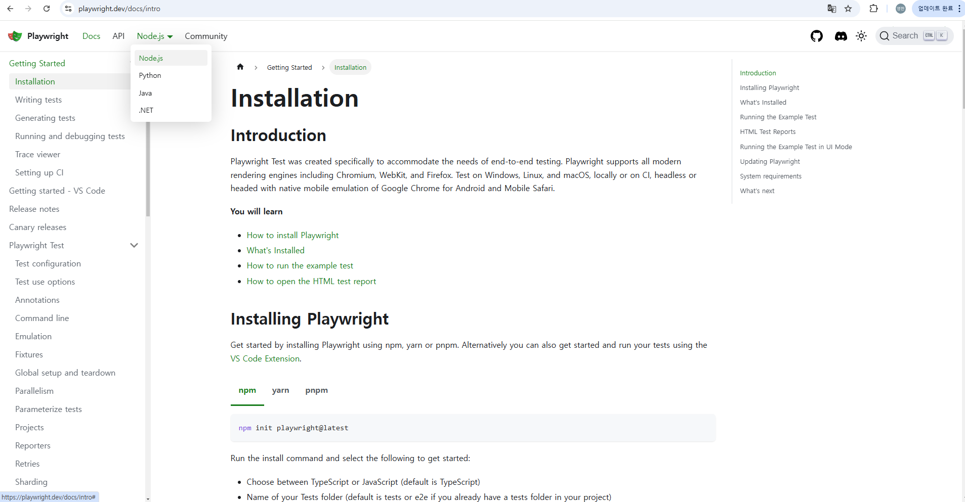Image resolution: width=965 pixels, height=502 pixels.
Task: Reload the page with refresh icon
Action: click(x=47, y=9)
